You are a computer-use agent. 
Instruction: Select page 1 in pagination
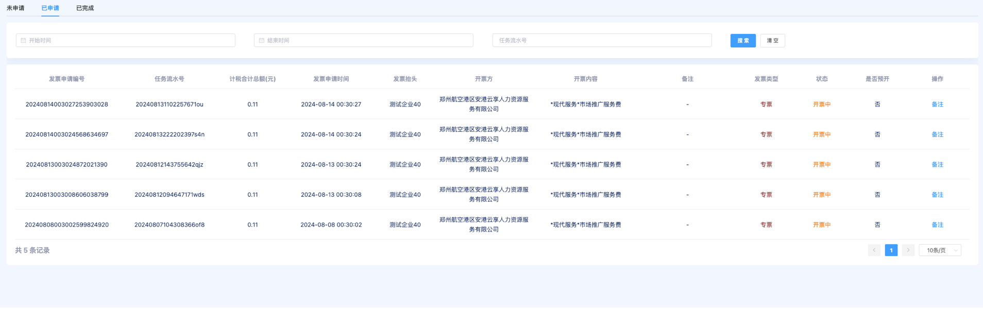coord(891,250)
